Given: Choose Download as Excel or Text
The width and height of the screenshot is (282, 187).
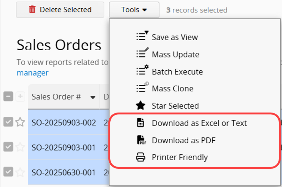Looking at the screenshot, I should tap(199, 123).
